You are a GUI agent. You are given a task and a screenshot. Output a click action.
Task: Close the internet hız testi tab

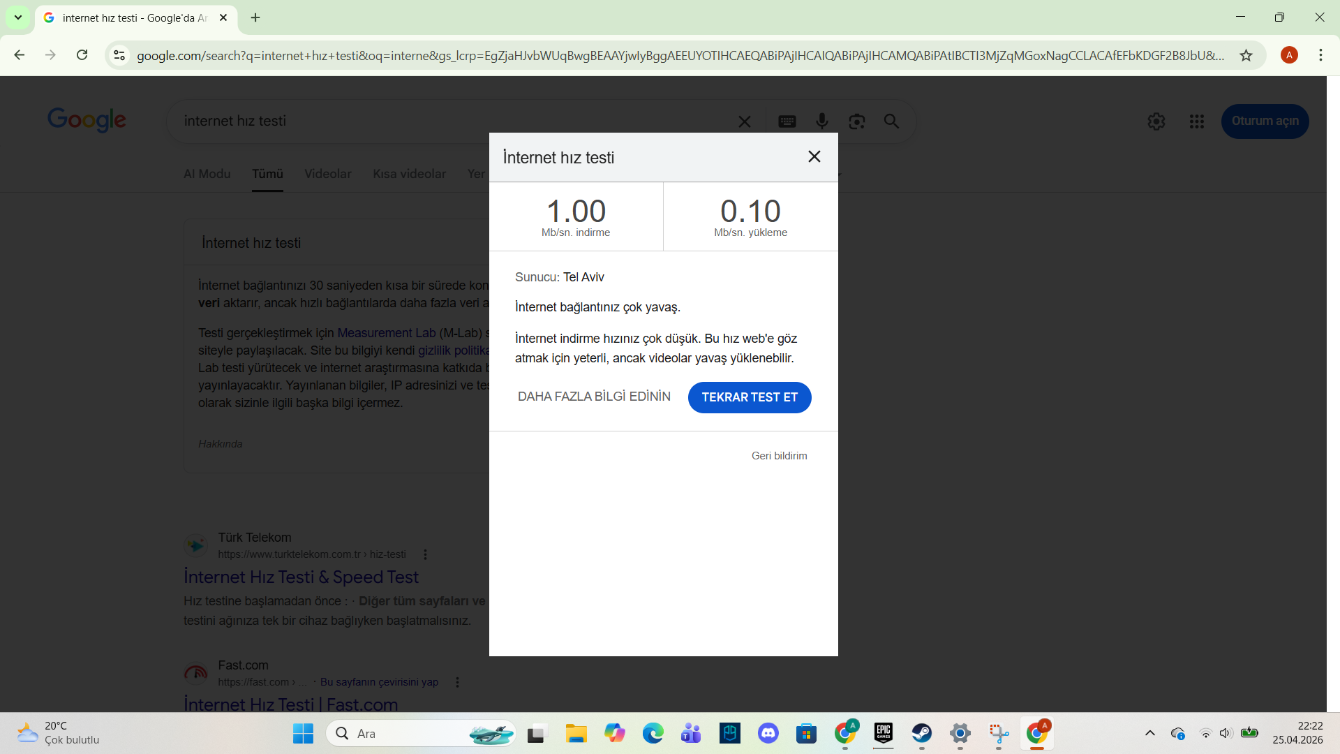(223, 17)
